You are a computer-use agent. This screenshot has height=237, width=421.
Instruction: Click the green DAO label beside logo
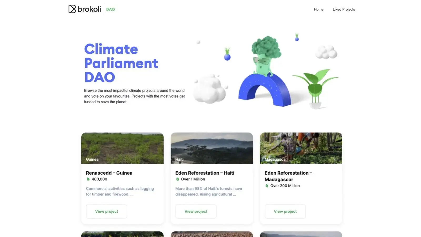(x=111, y=9)
